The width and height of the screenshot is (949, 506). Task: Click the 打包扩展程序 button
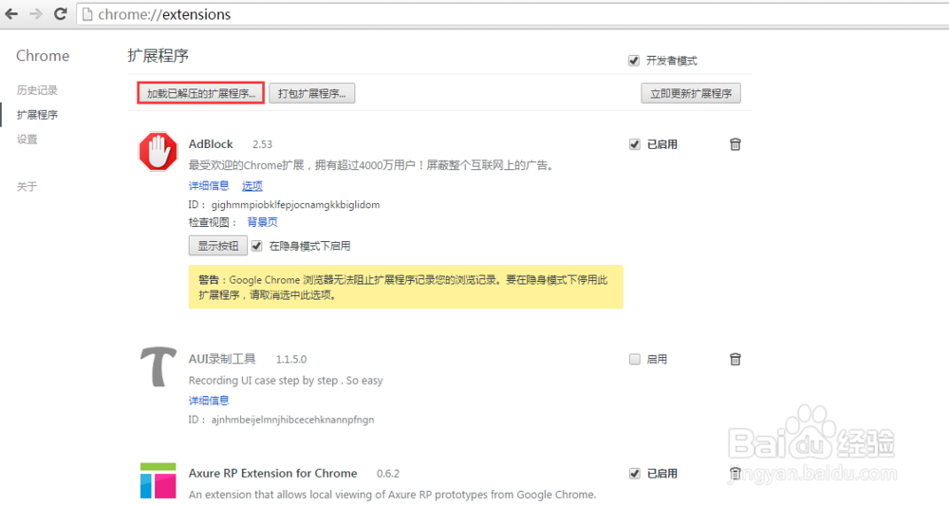311,93
